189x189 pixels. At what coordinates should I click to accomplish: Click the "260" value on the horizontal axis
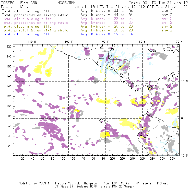tap(142, 159)
